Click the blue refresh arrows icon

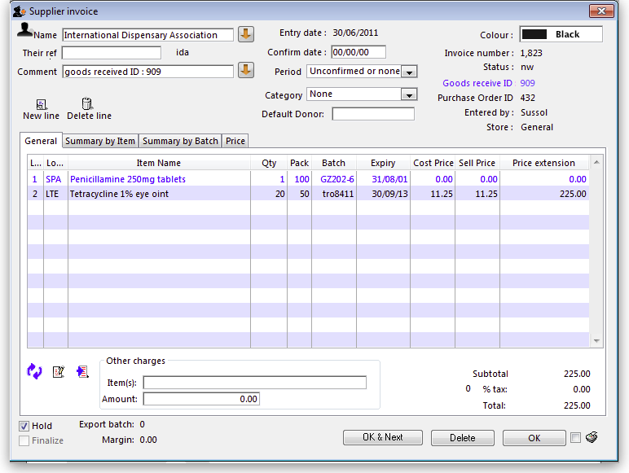(x=34, y=371)
